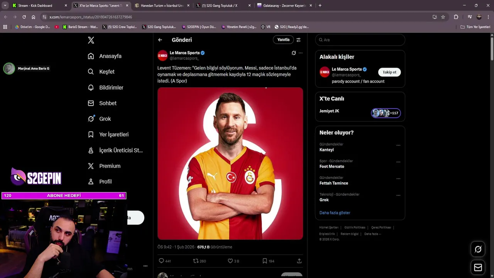
Task: Click in the Ara search field
Action: click(360, 40)
